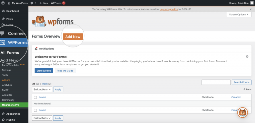Open Posts in the sidebar
The width and height of the screenshot is (255, 123).
click(9, 19)
